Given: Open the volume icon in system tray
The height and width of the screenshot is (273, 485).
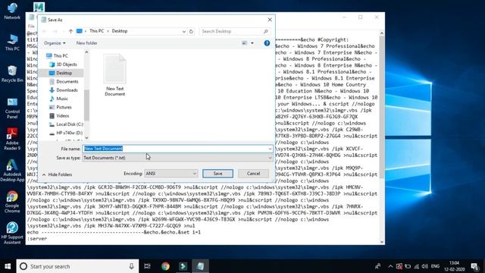Looking at the screenshot, I should pyautogui.click(x=425, y=266).
